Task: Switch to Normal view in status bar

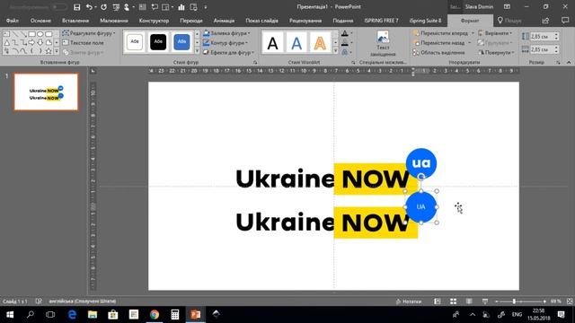Action: tap(438, 301)
